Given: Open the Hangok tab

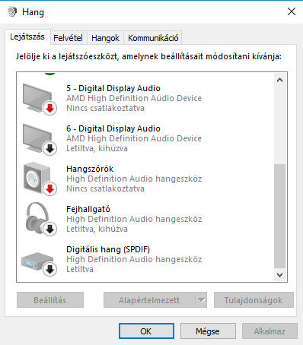Looking at the screenshot, I should (105, 38).
